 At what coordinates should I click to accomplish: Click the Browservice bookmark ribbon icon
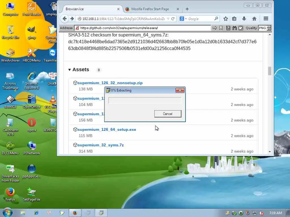(x=221, y=28)
